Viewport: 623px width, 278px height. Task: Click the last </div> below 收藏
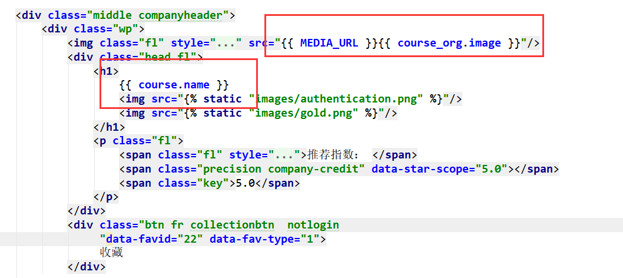coord(87,266)
